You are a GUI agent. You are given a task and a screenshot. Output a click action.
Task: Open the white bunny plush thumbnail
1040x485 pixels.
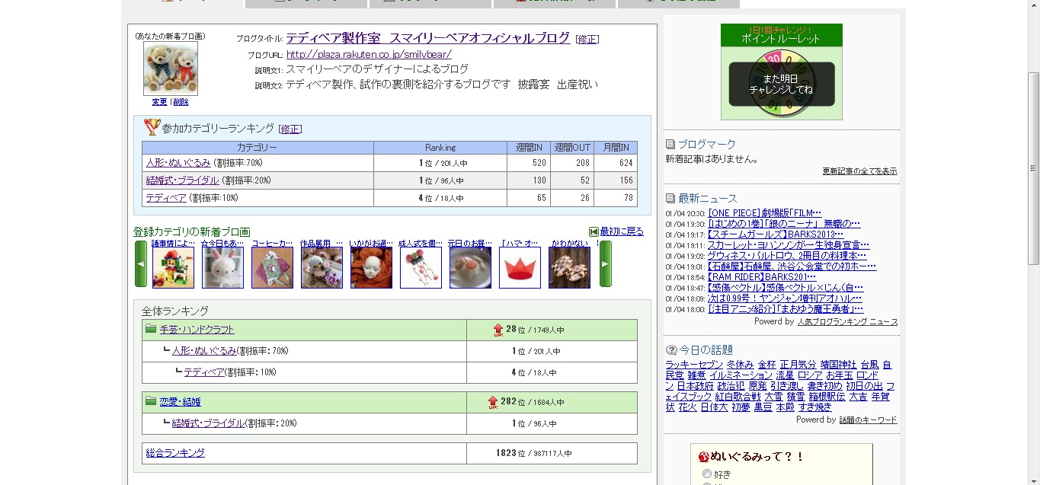click(x=222, y=267)
